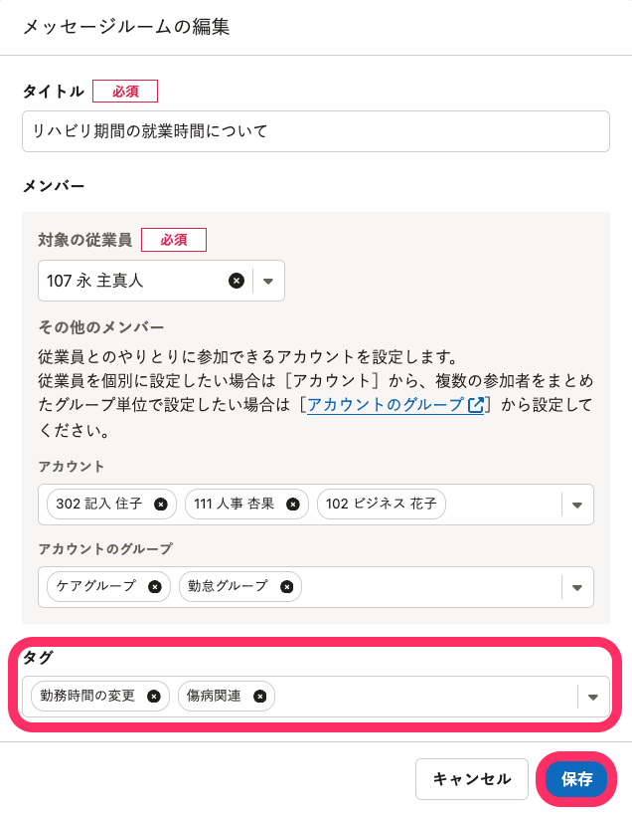Viewport: 632px width, 814px height.
Task: Open the target employee dropdown arrow
Action: click(x=268, y=282)
